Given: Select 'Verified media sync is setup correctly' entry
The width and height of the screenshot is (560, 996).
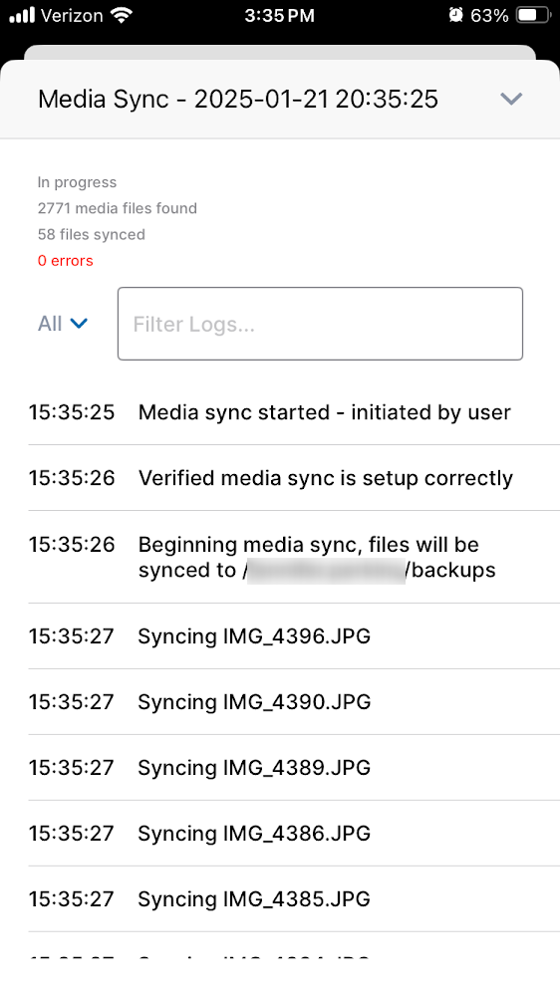Looking at the screenshot, I should pos(294,478).
